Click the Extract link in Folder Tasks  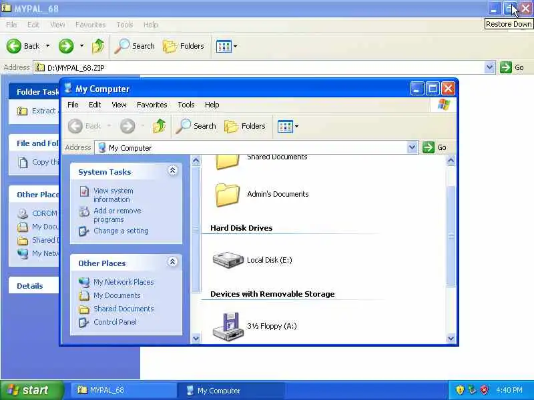44,111
